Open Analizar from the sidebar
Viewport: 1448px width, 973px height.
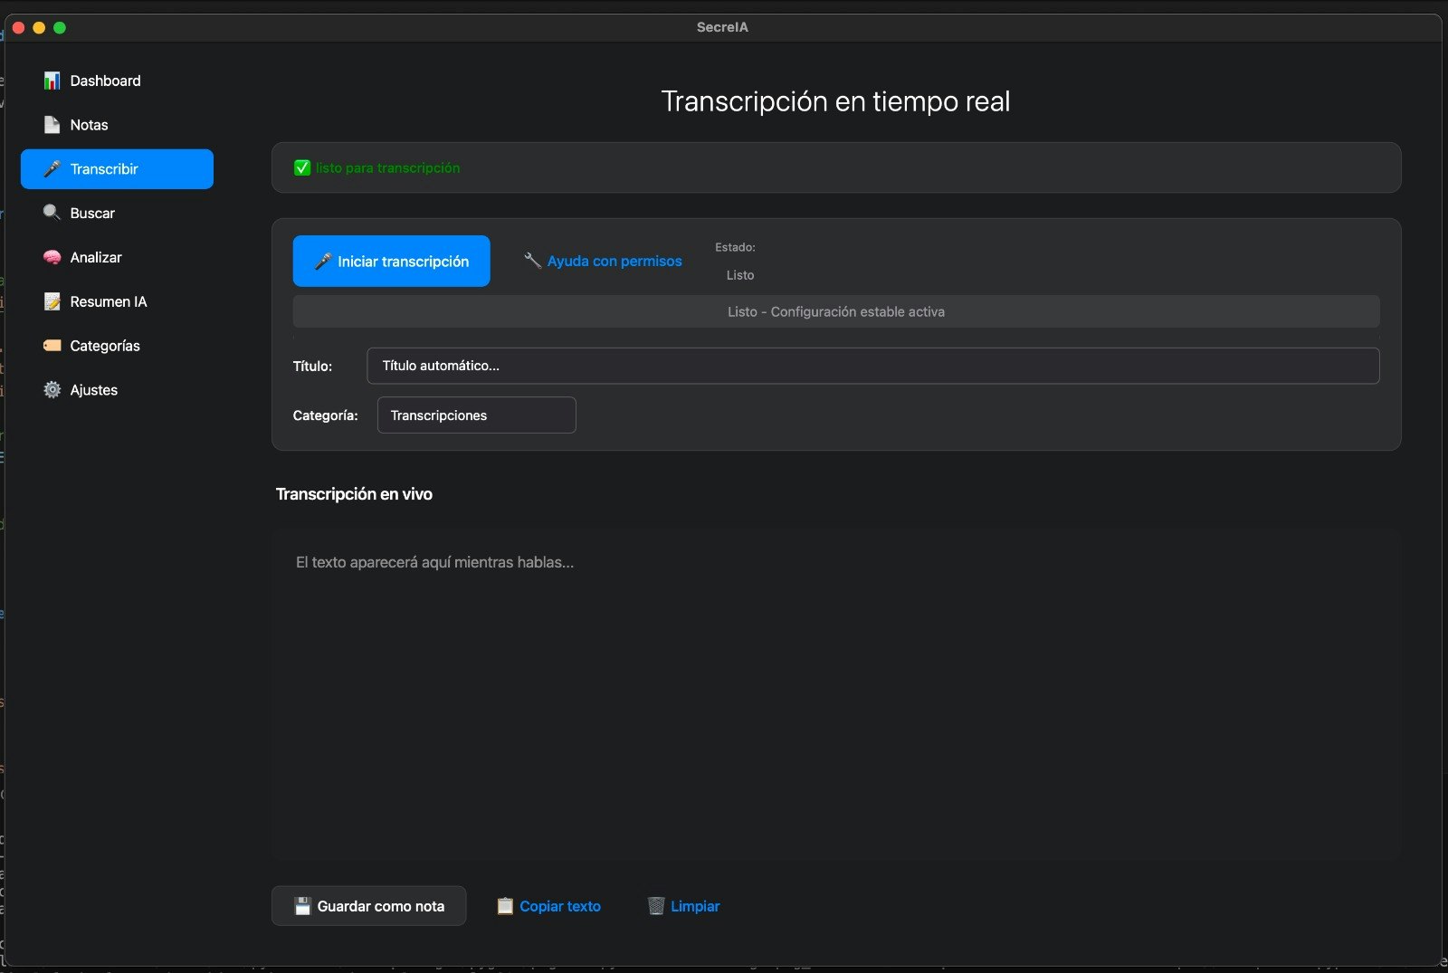[117, 257]
